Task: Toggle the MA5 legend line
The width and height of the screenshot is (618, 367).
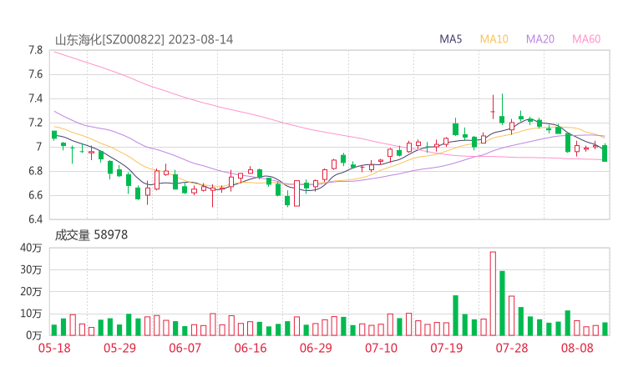Action: 451,39
